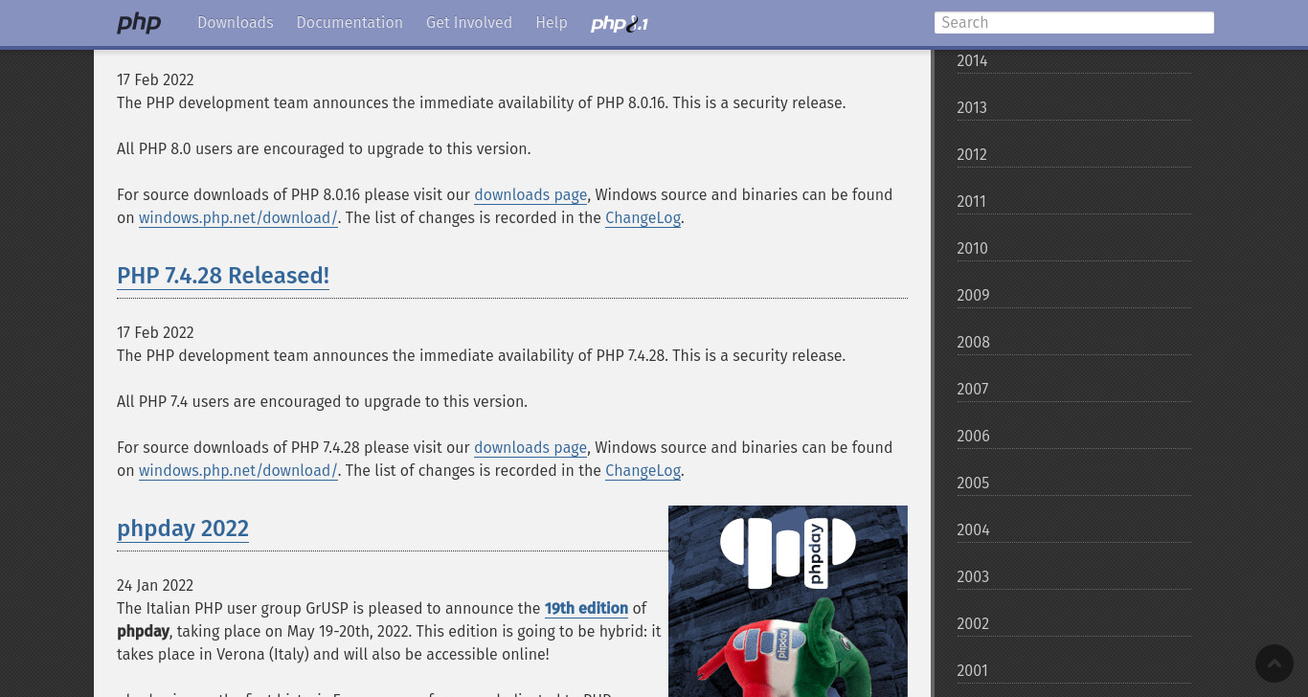Follow downloads page link for PHP 8.0.16
This screenshot has width=1308, height=697.
pos(530,195)
